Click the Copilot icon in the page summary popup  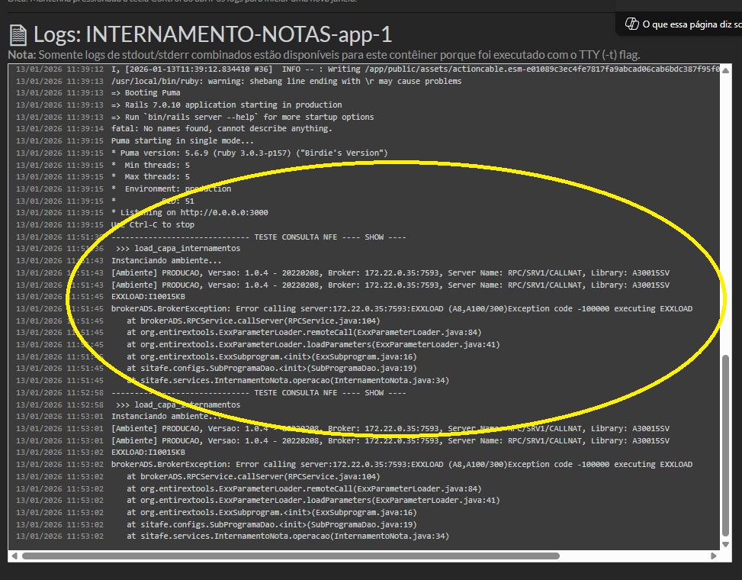click(631, 24)
